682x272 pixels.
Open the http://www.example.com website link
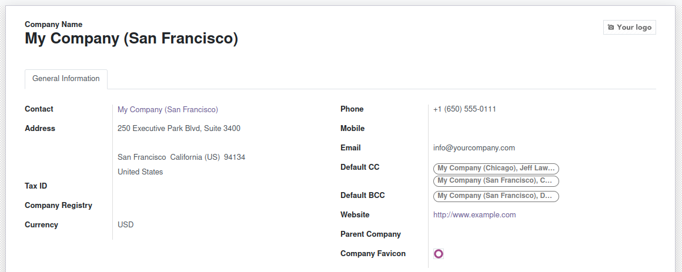click(474, 214)
